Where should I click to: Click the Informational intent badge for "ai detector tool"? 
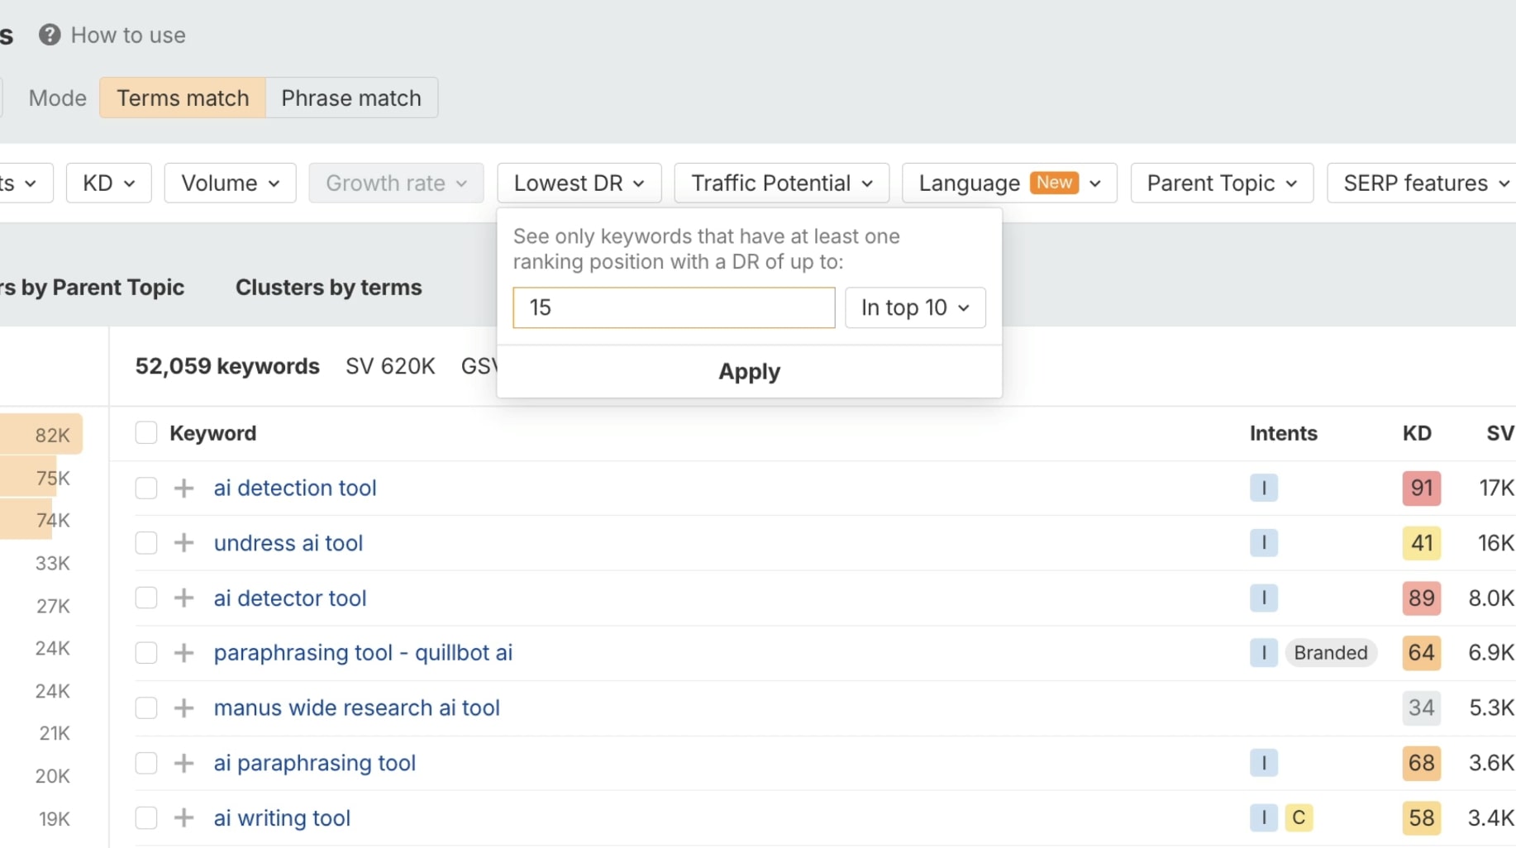[1263, 598]
